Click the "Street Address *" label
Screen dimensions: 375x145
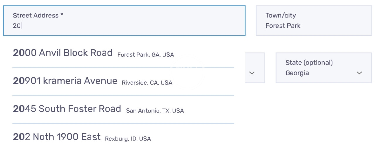click(38, 16)
